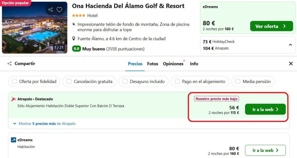Click the eDreams logo icon
Screen dimensions: 297x158
13,140
